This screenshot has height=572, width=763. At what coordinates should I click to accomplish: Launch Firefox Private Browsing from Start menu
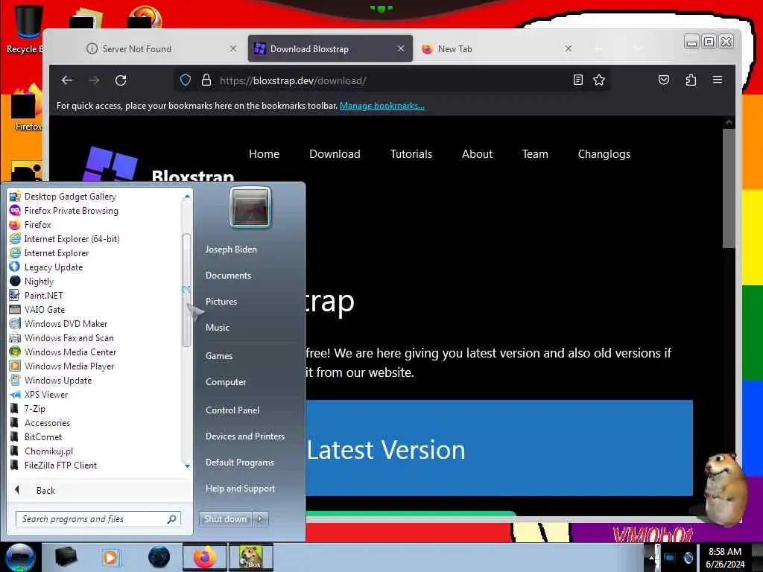95,211
